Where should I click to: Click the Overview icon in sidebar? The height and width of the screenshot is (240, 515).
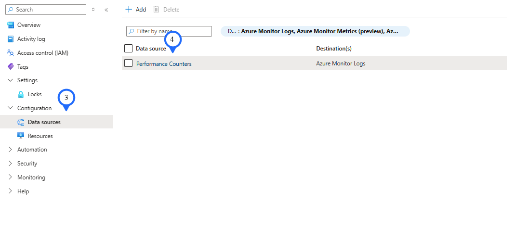click(11, 25)
